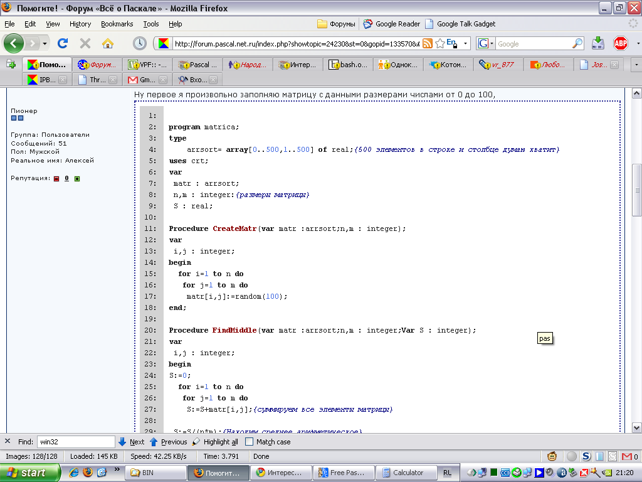Click the Reload page icon
Screen dimensions: 642x482
[62, 43]
